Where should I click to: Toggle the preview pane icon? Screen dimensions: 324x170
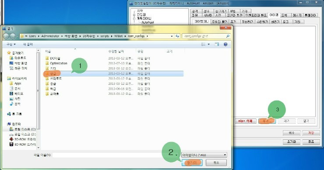pos(217,44)
